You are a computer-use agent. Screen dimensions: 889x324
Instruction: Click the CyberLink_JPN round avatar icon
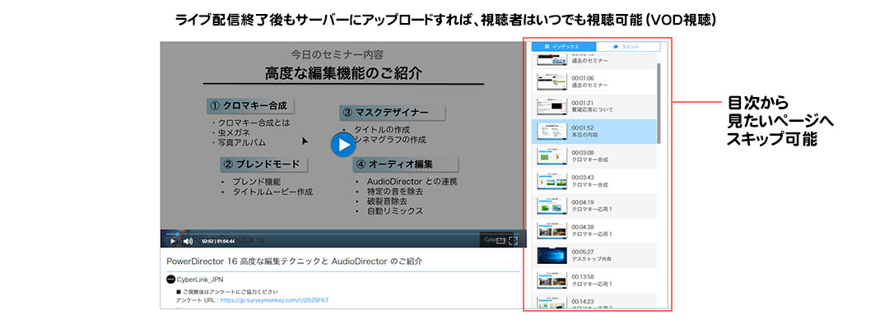170,280
